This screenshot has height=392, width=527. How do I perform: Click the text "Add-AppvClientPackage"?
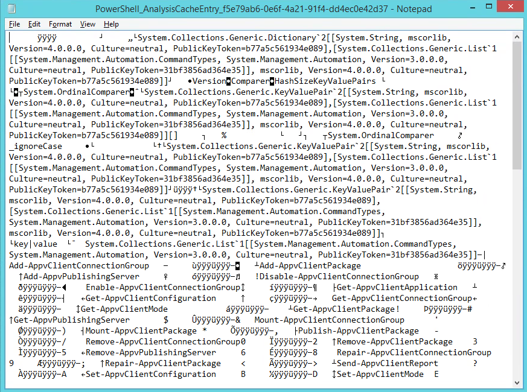310,266
